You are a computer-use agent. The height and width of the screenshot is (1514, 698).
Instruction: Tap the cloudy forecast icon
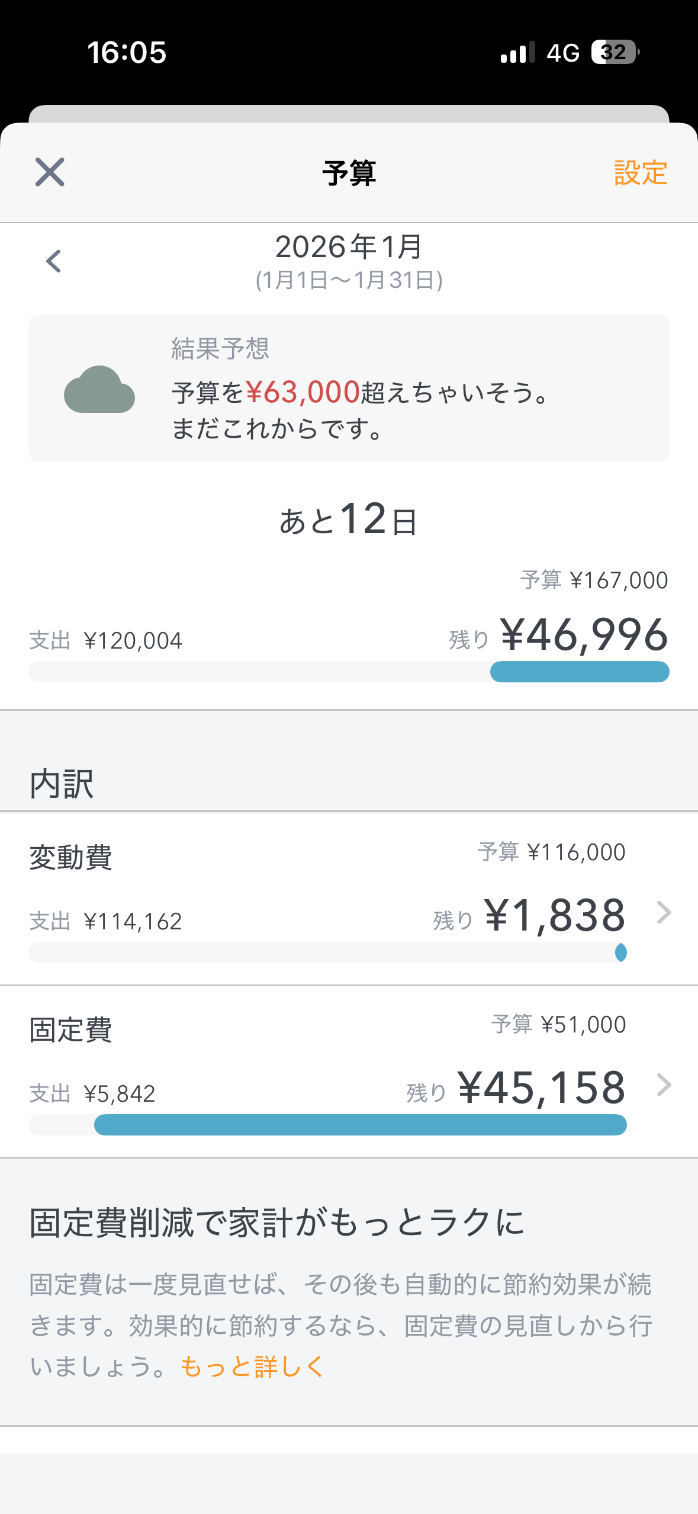(99, 389)
